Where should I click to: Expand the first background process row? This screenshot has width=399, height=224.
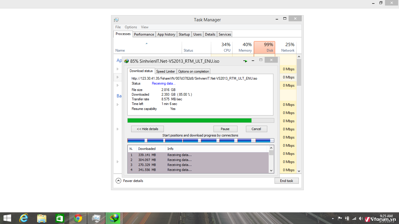118,105
